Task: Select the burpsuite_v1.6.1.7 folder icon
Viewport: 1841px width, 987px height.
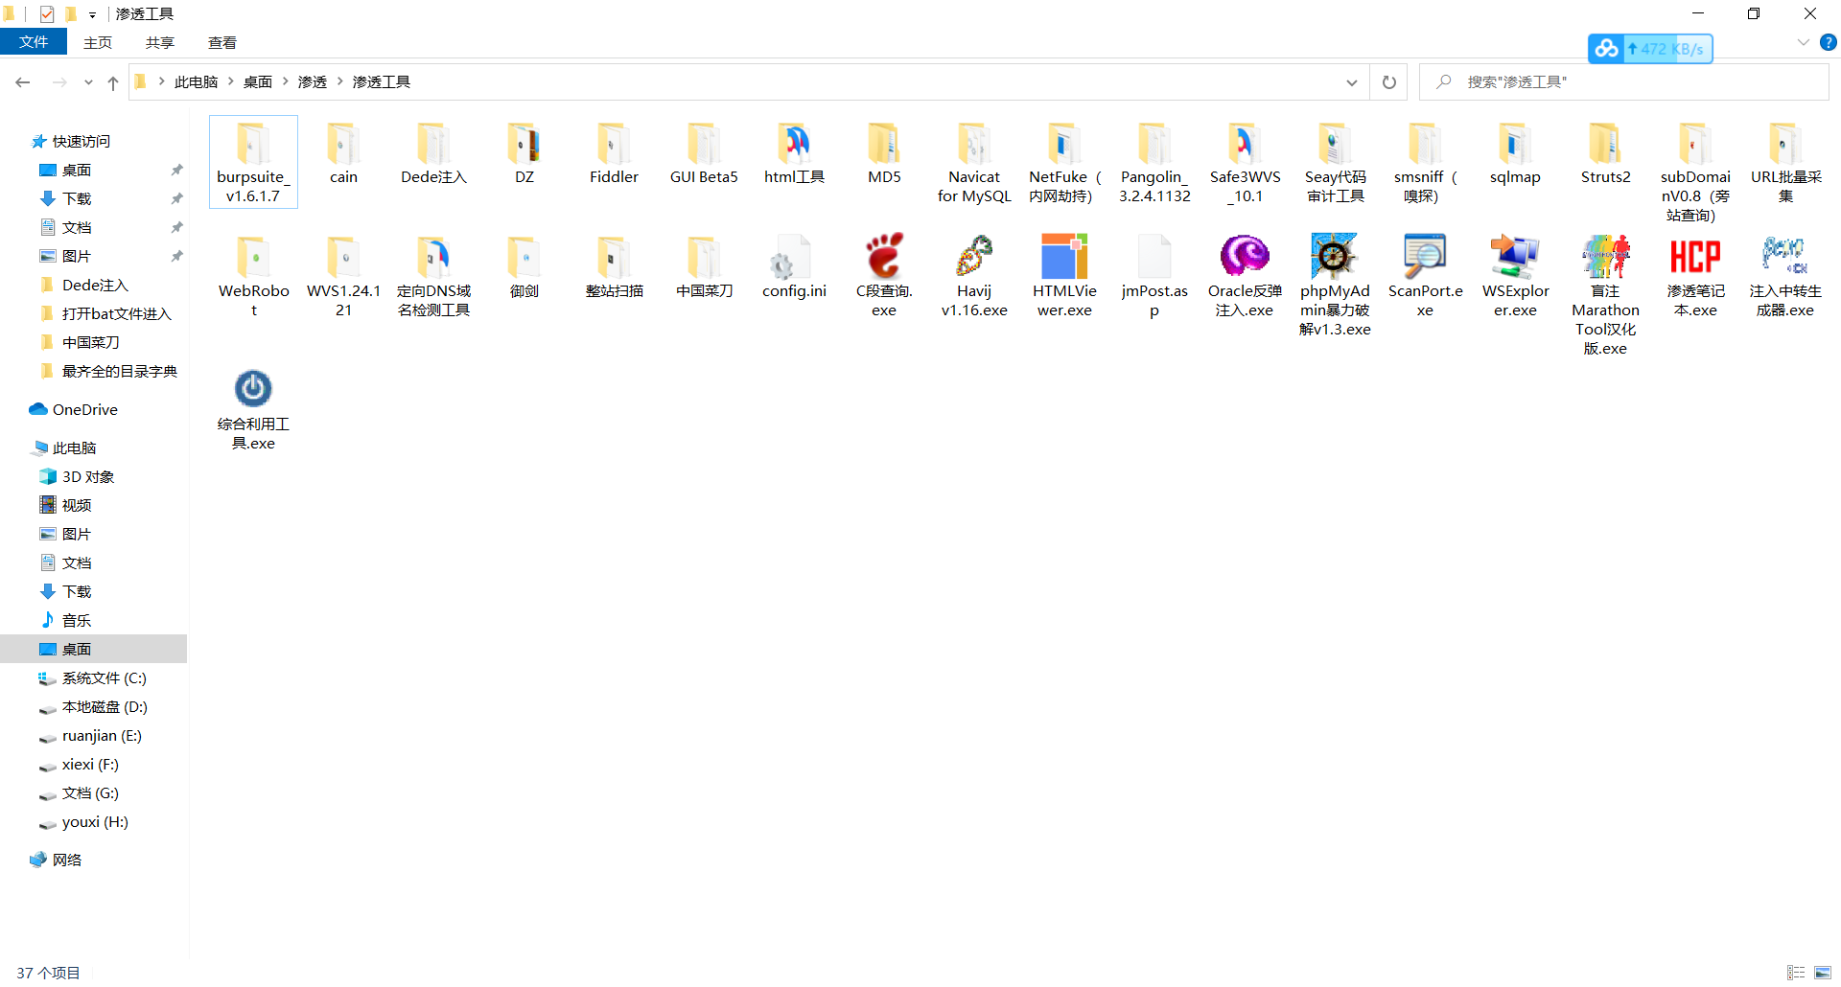Action: coord(253,145)
